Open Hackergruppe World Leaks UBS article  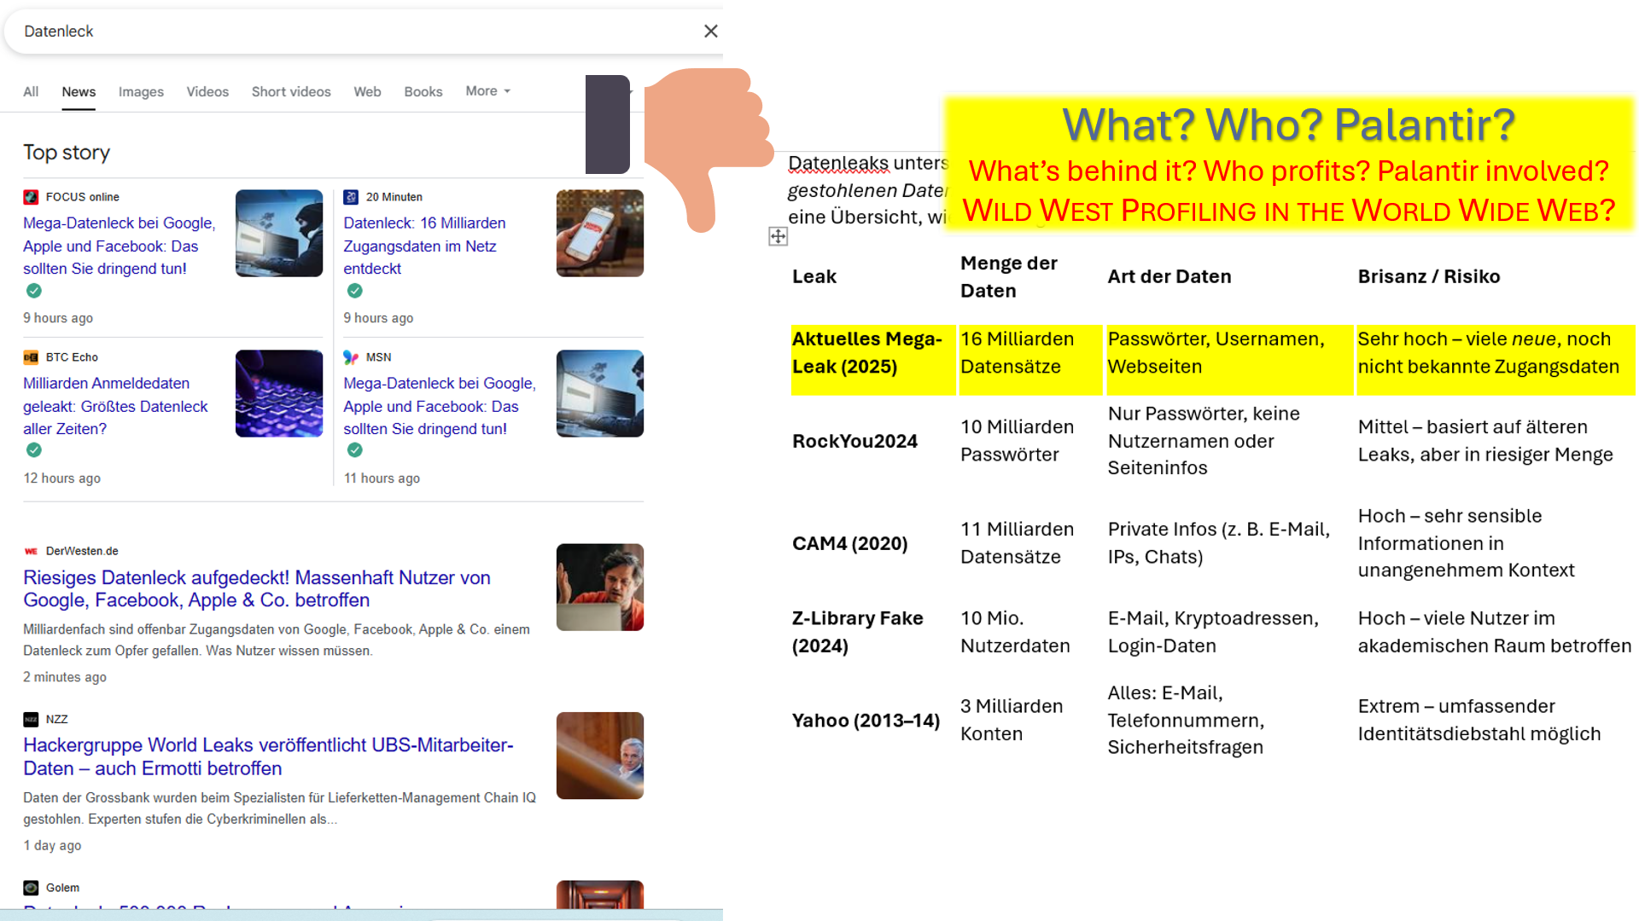point(268,756)
